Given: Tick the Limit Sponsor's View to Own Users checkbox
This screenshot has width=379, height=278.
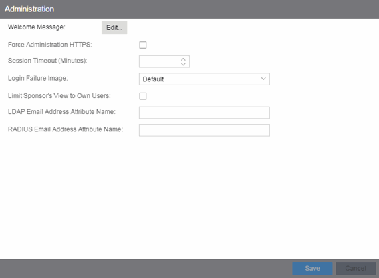Looking at the screenshot, I should pyautogui.click(x=143, y=96).
